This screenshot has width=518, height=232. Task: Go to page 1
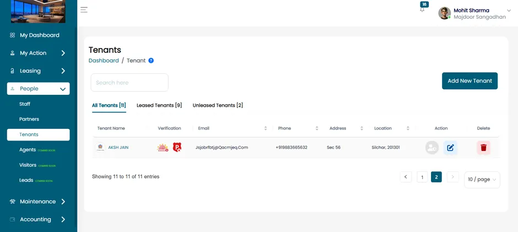click(x=422, y=177)
